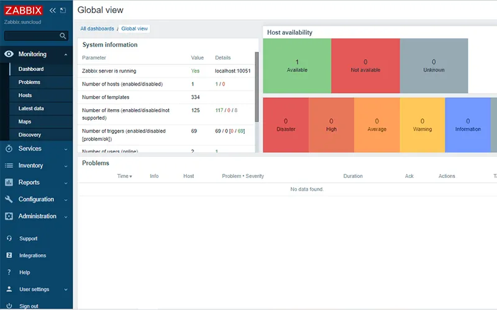Click the User settings person icon
497x310 pixels.
point(9,289)
